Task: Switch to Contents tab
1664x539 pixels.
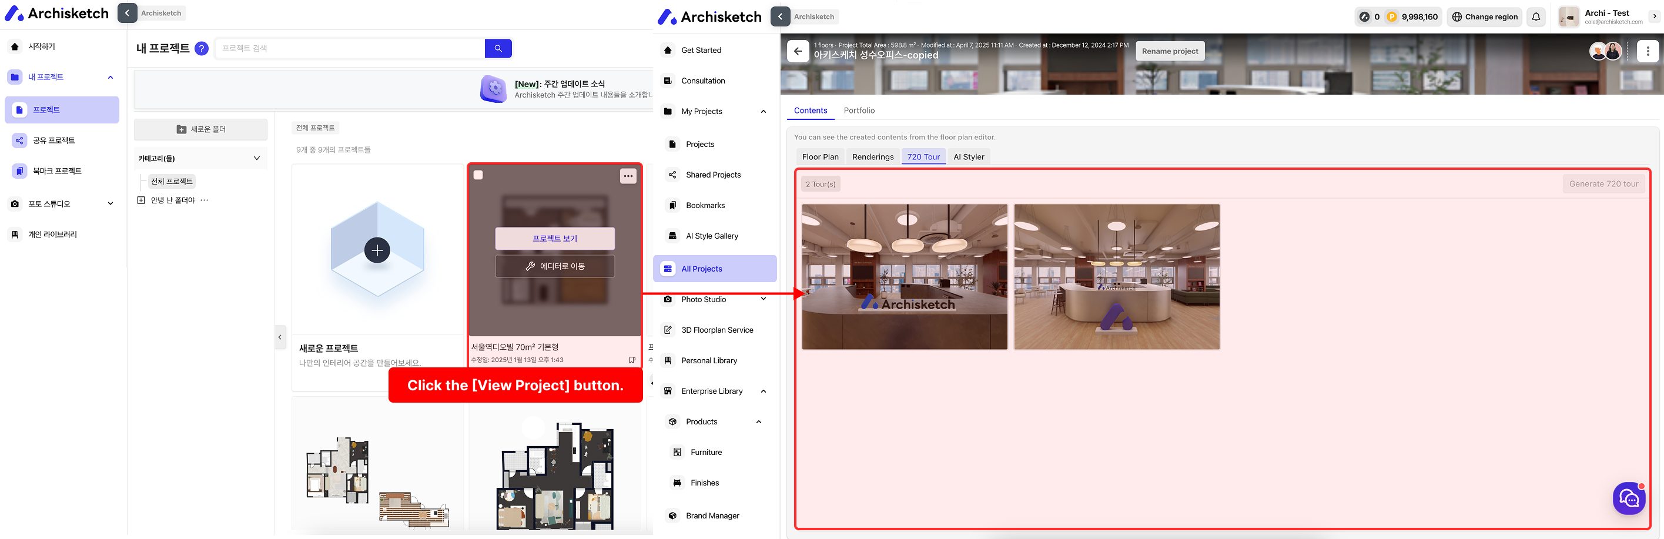Action: [810, 111]
